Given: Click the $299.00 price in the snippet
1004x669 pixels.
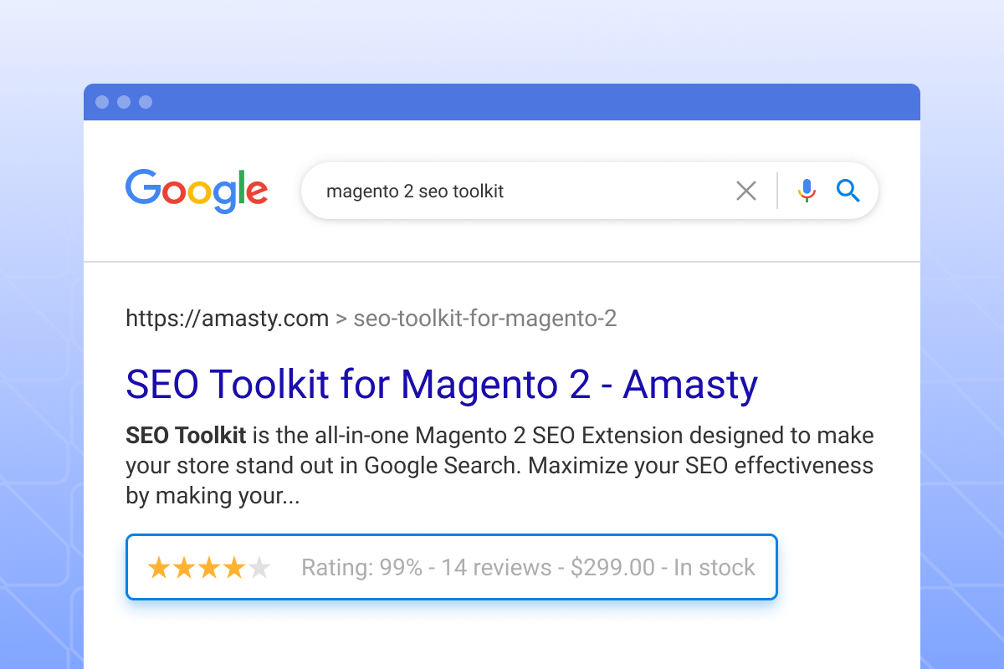Looking at the screenshot, I should click(612, 568).
